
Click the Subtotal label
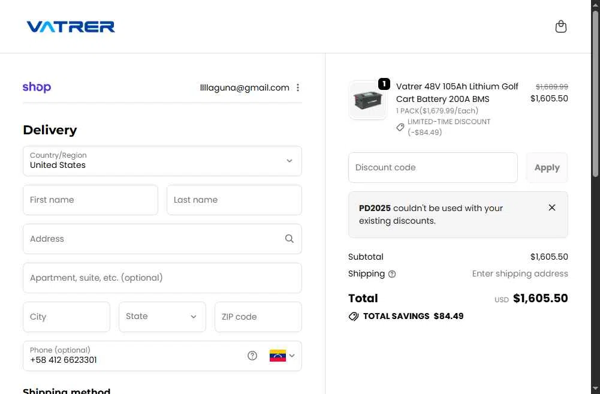point(366,257)
